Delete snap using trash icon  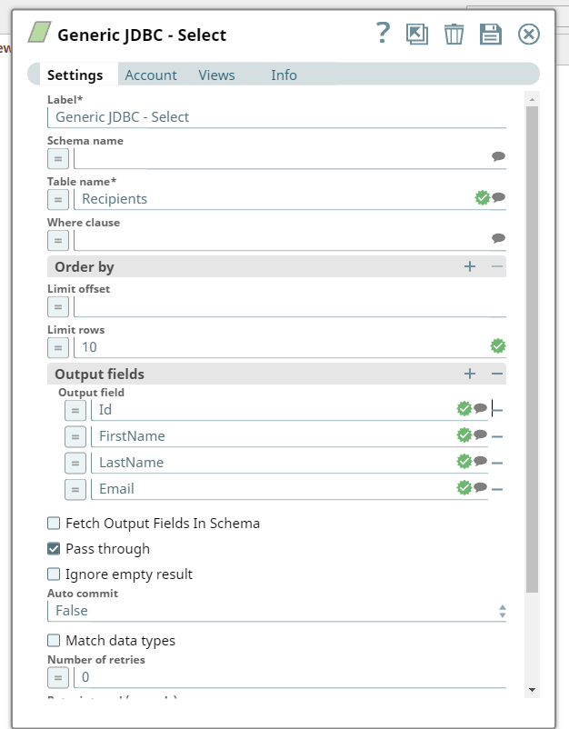[454, 35]
